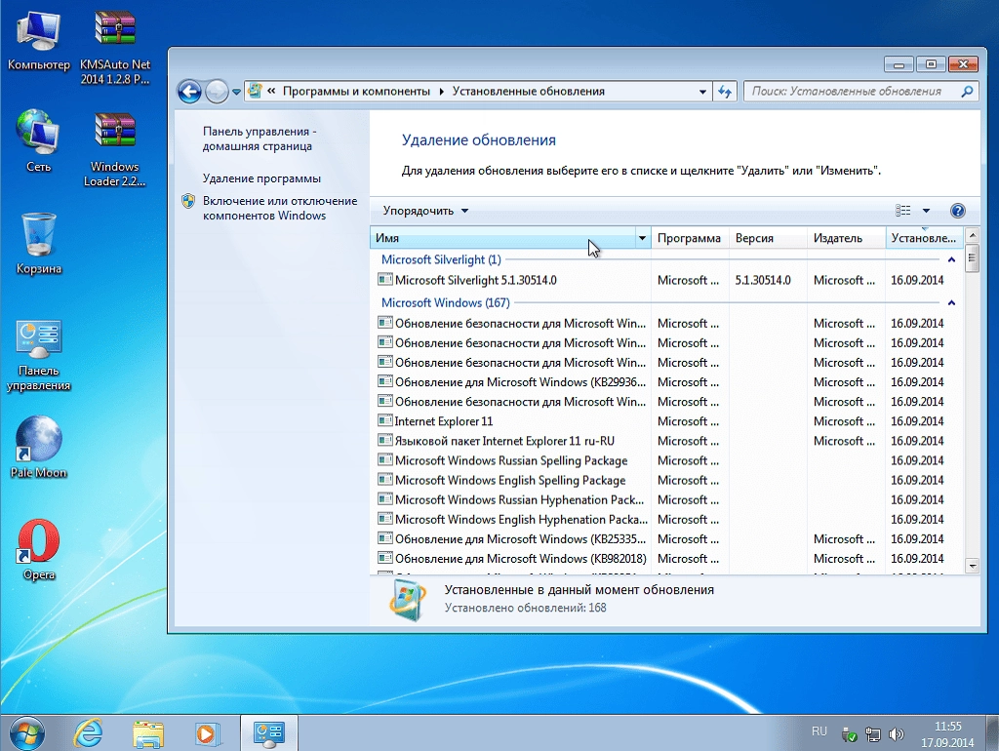Open the volume speaker tray icon
Viewport: 999px width, 751px height.
896,735
